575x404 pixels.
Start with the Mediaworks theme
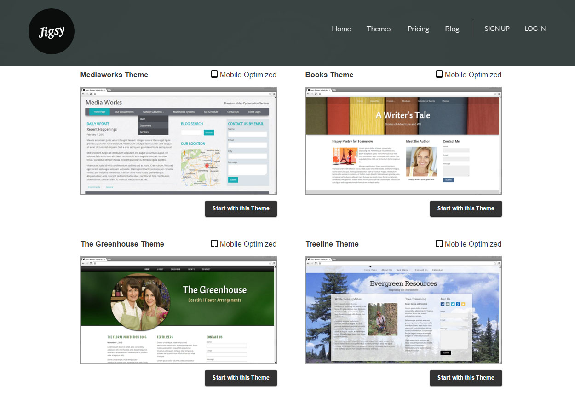[x=241, y=208]
